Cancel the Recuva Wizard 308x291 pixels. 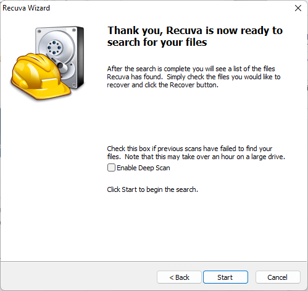(x=278, y=277)
